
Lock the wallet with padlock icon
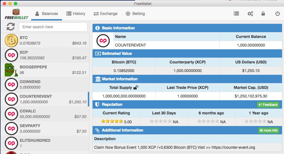tap(263, 14)
